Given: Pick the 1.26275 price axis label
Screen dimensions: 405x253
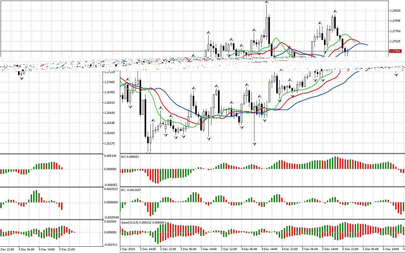Looking at the screenshot, I should pos(109,143).
